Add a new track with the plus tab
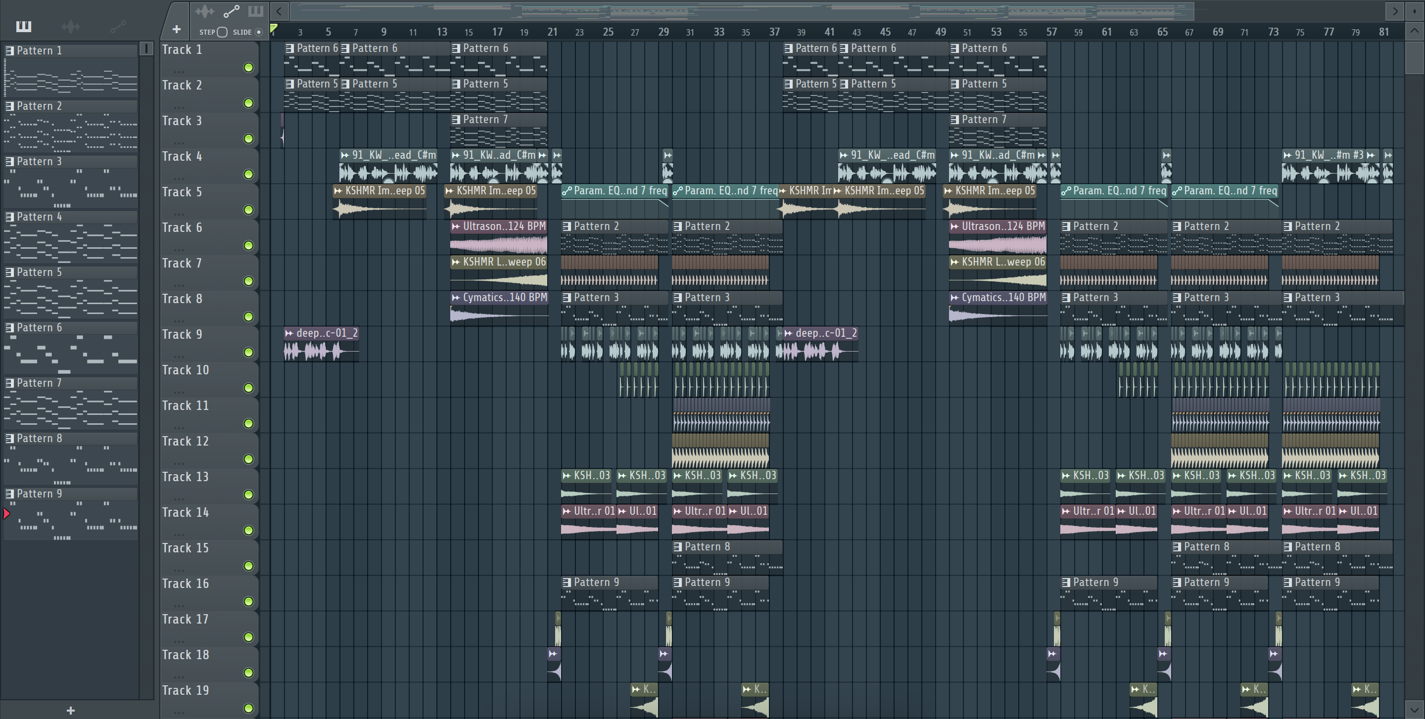 [177, 29]
